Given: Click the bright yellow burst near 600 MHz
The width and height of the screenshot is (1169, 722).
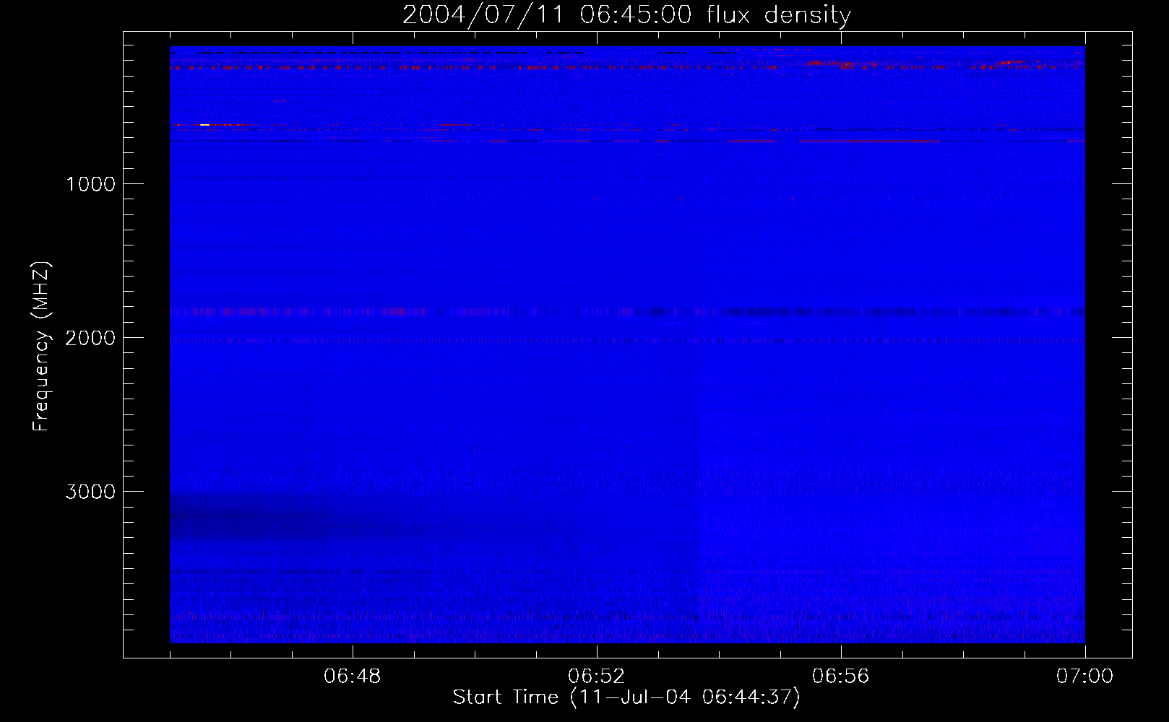Looking at the screenshot, I should (x=205, y=125).
